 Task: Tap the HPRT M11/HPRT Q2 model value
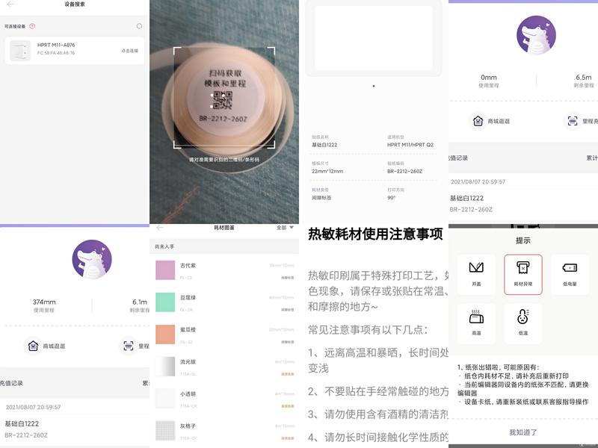pyautogui.click(x=410, y=145)
